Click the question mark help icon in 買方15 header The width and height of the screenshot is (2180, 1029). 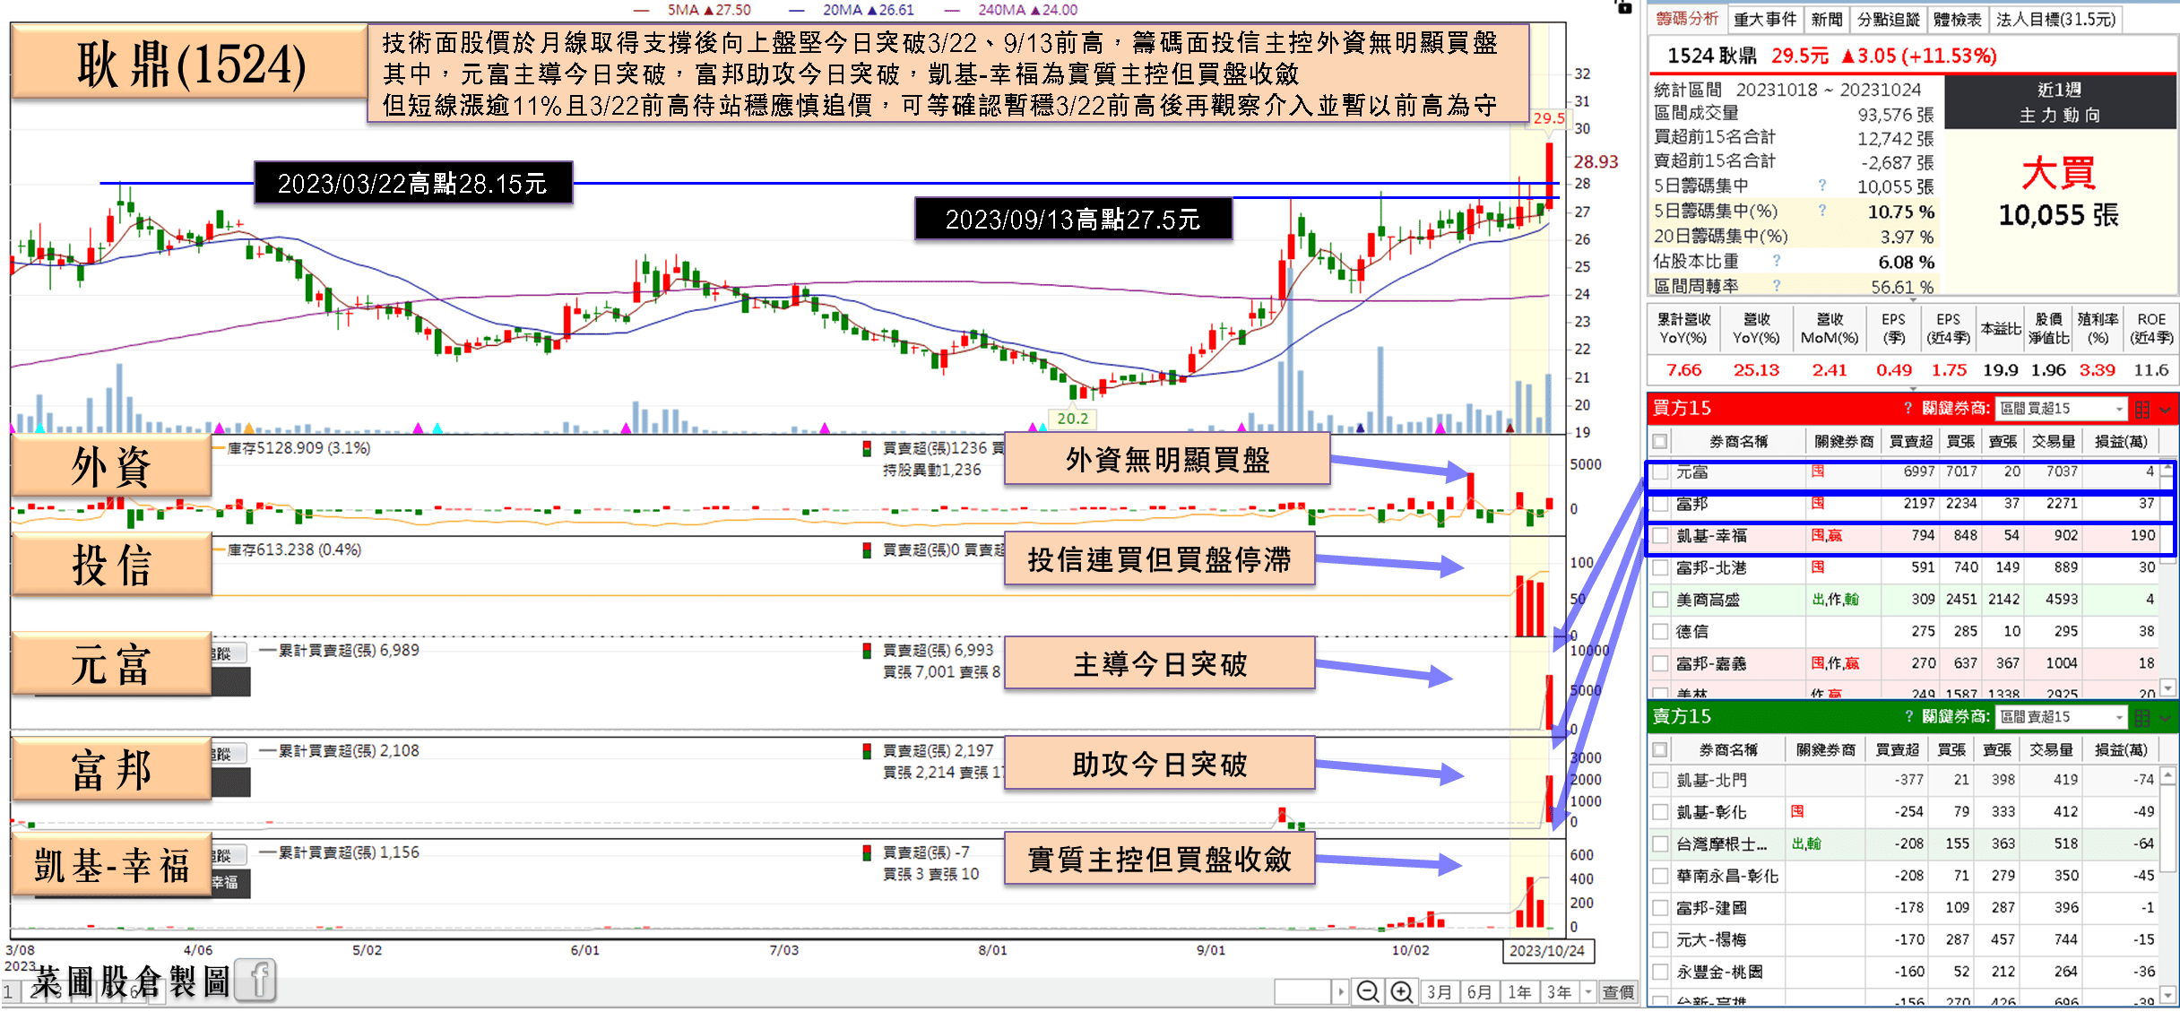[1908, 409]
